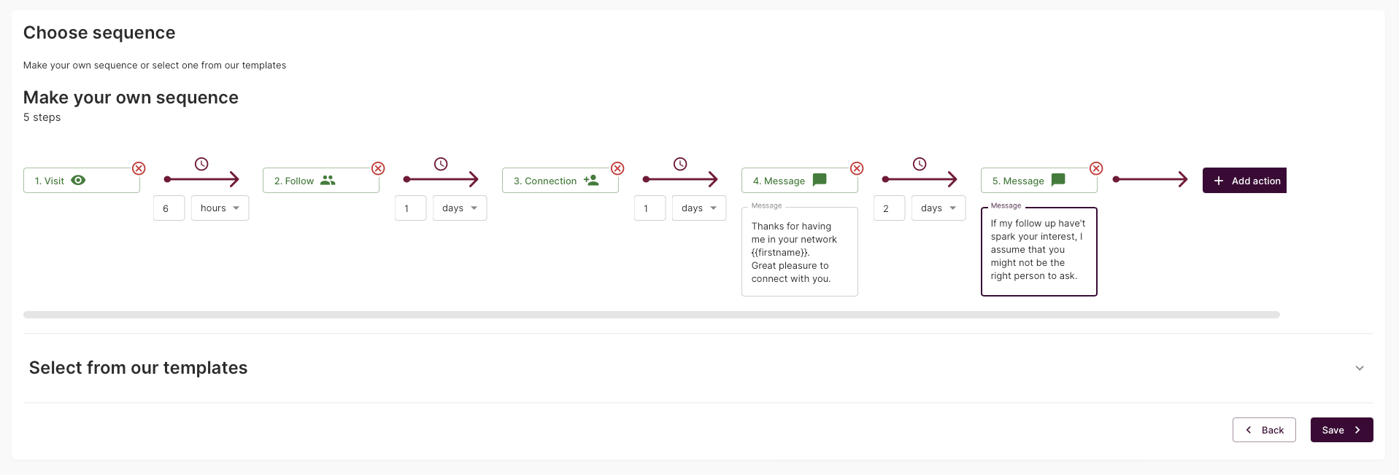Click the 'Choose sequence' title

click(99, 33)
